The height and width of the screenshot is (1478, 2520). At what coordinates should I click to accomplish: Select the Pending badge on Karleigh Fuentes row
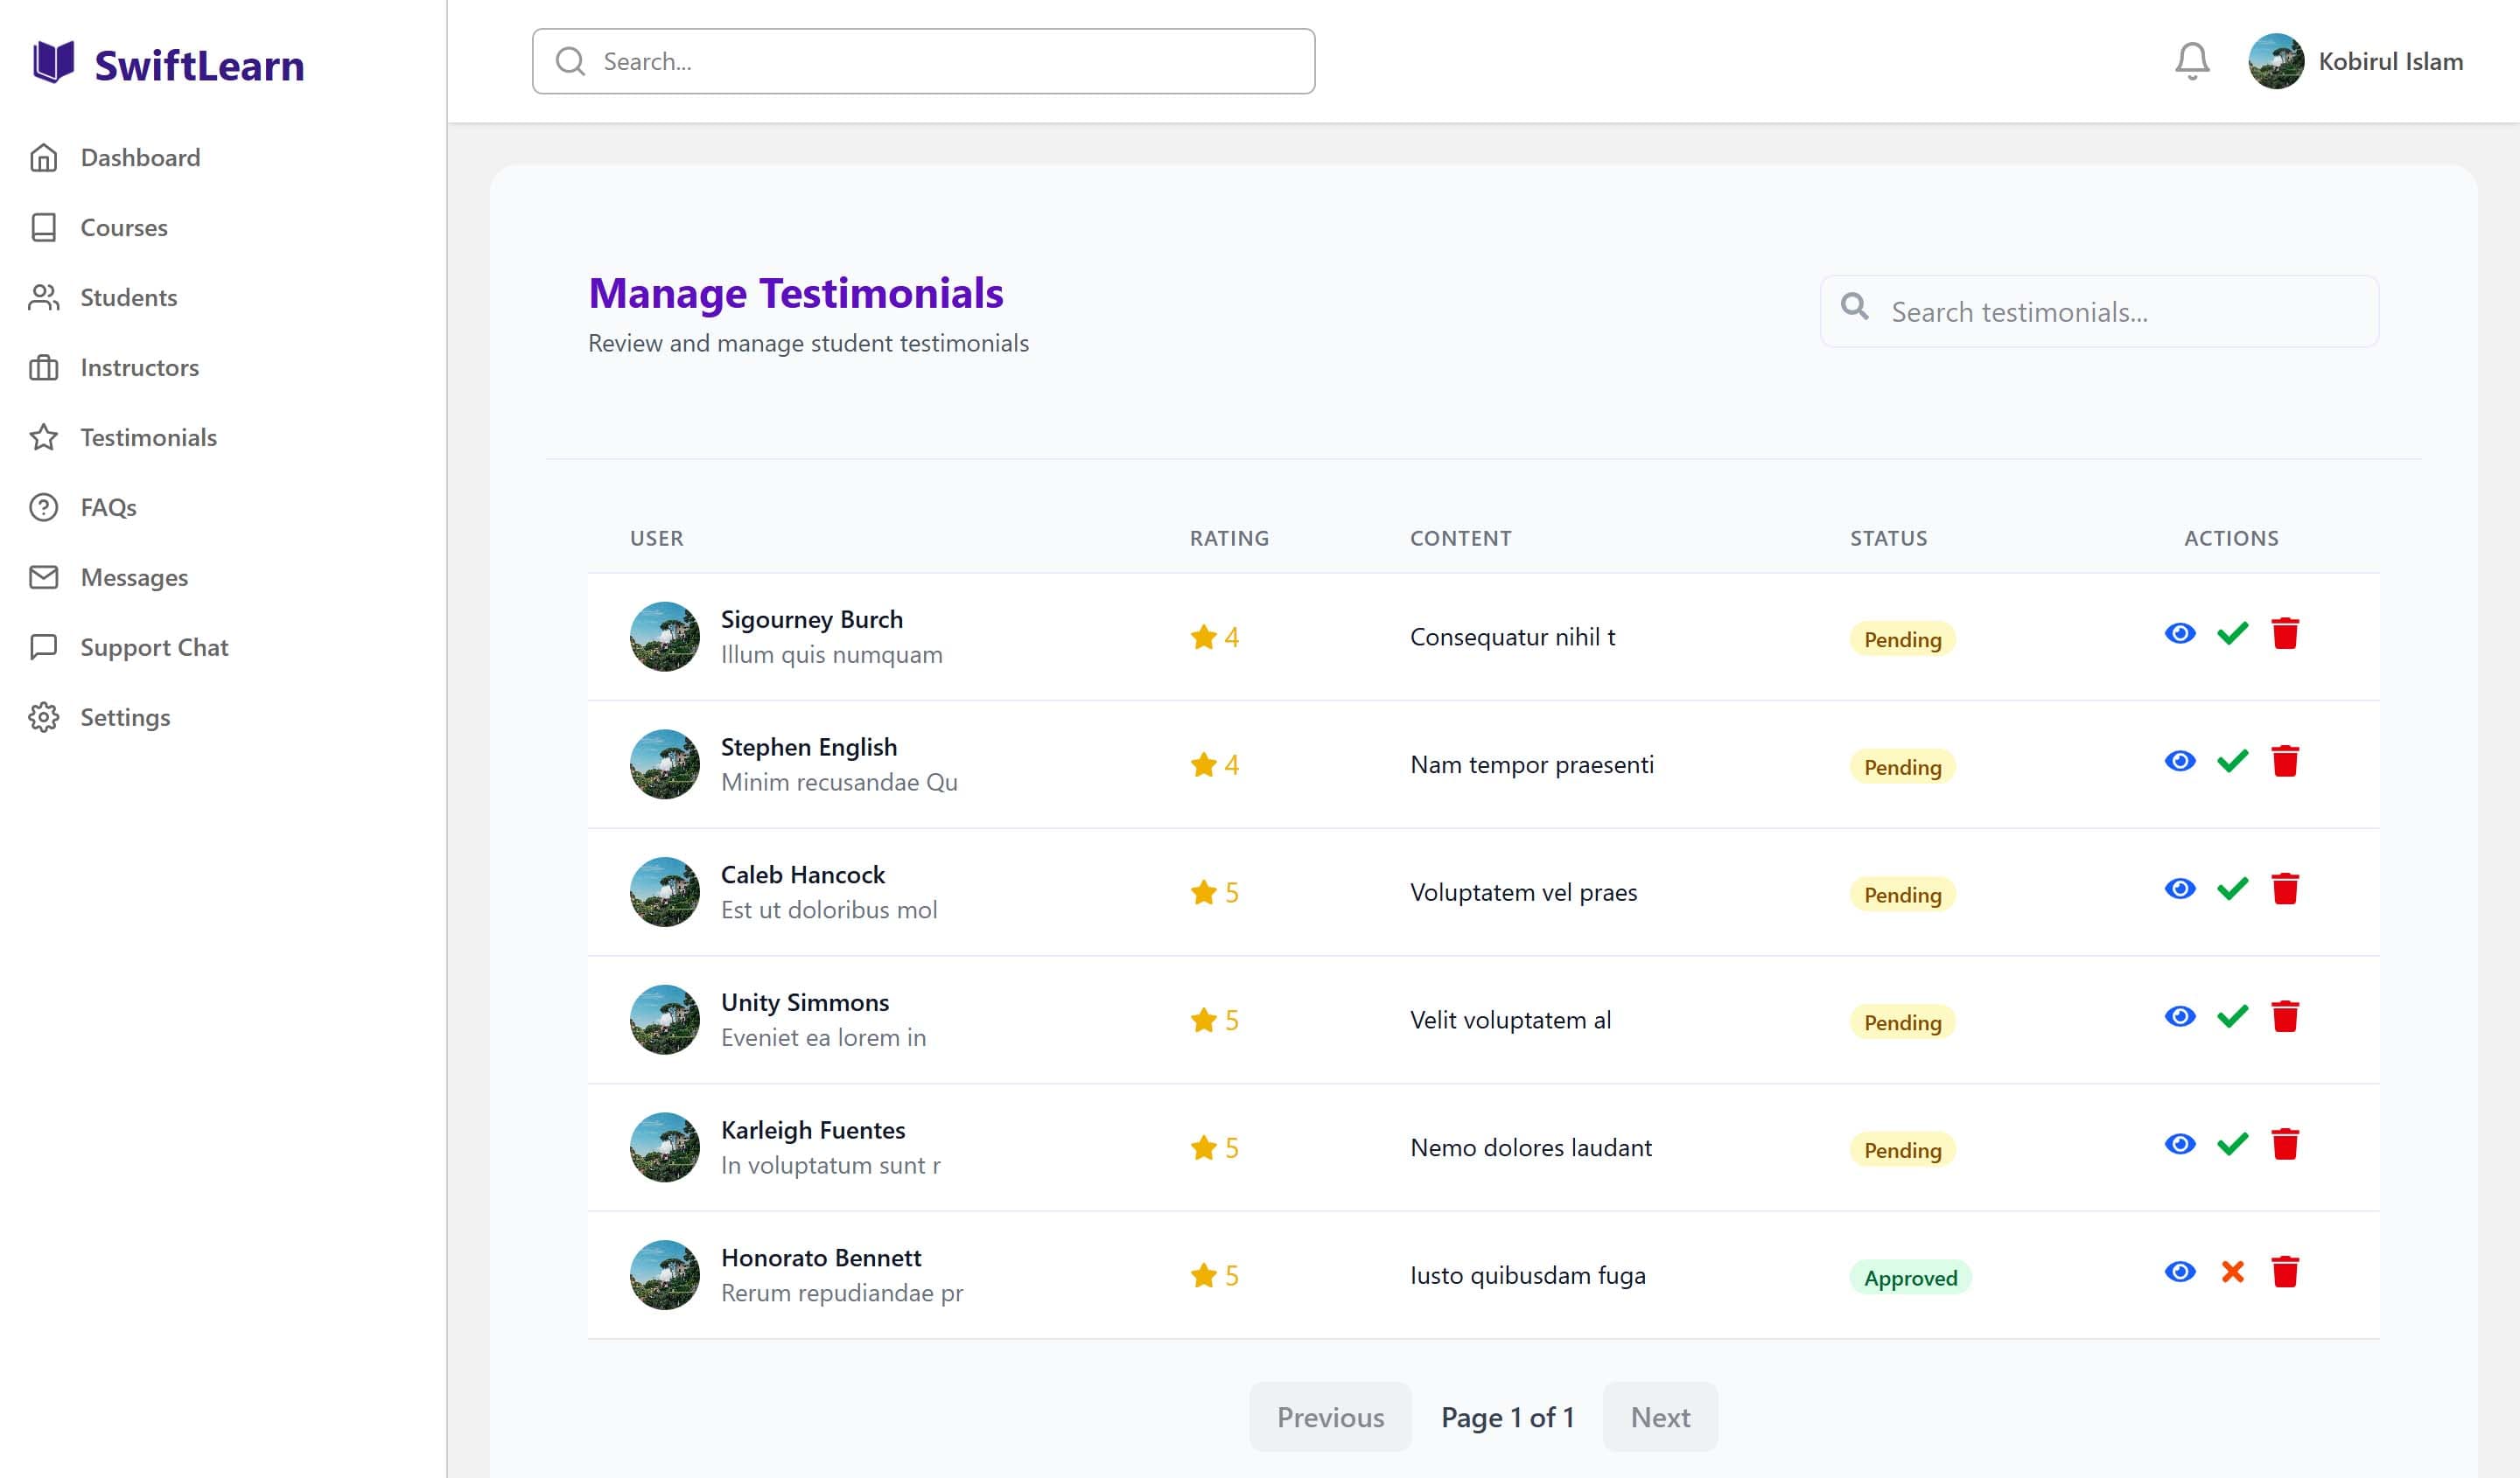tap(1901, 1150)
